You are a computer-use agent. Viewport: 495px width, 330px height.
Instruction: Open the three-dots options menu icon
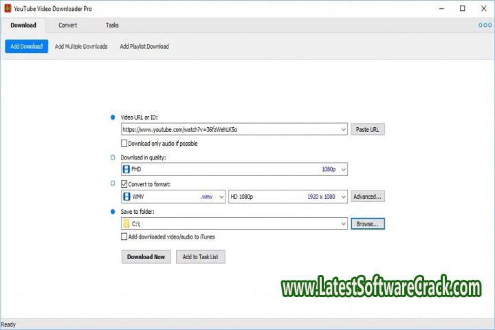point(485,25)
